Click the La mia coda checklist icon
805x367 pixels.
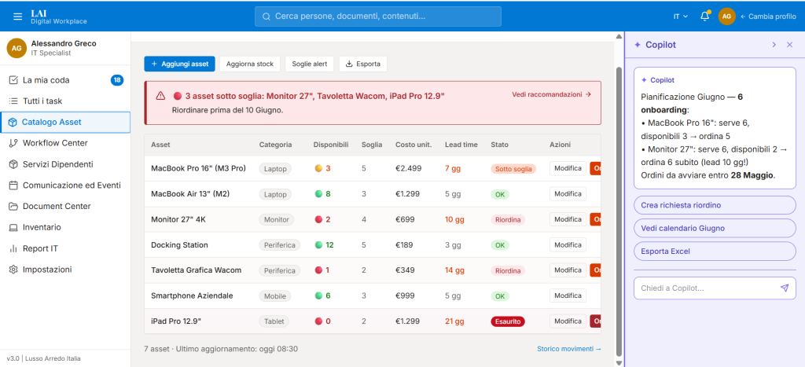coord(13,80)
